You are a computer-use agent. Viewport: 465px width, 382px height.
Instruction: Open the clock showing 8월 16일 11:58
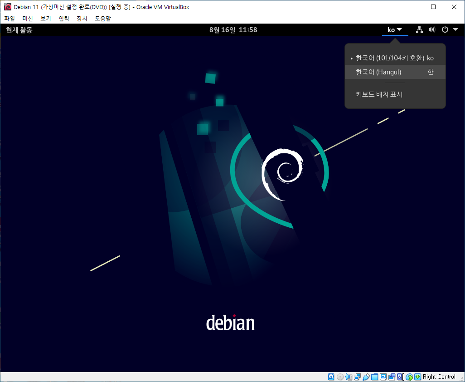[x=233, y=29]
